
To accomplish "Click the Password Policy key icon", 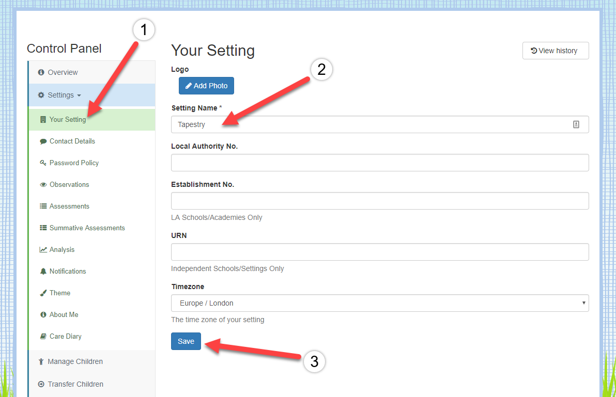I will point(43,163).
